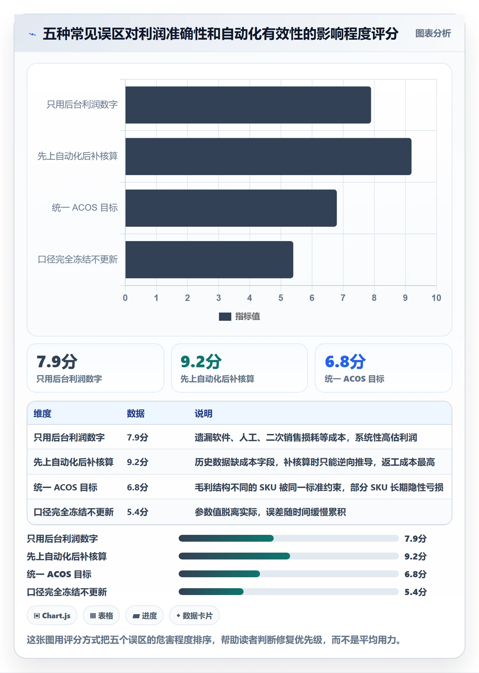This screenshot has height=673, width=479.
Task: Click the 5.4分 value in the table
Action: click(138, 512)
